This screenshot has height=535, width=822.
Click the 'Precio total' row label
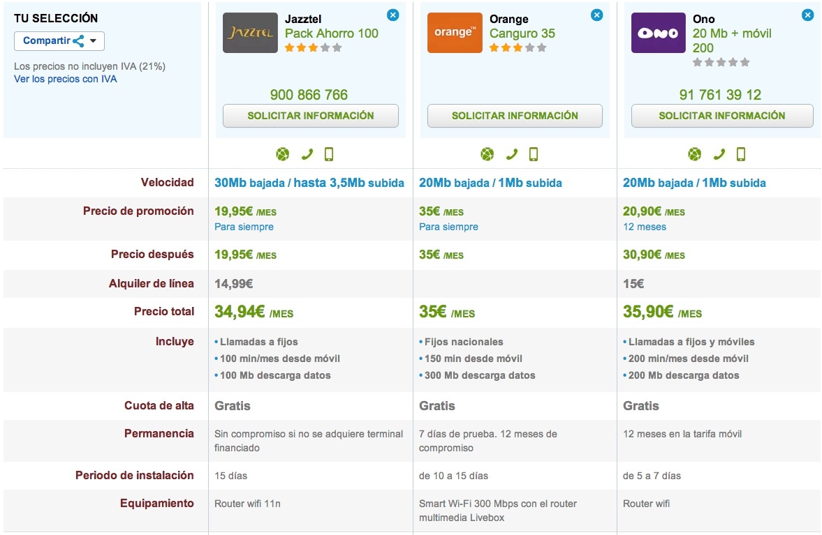[164, 312]
